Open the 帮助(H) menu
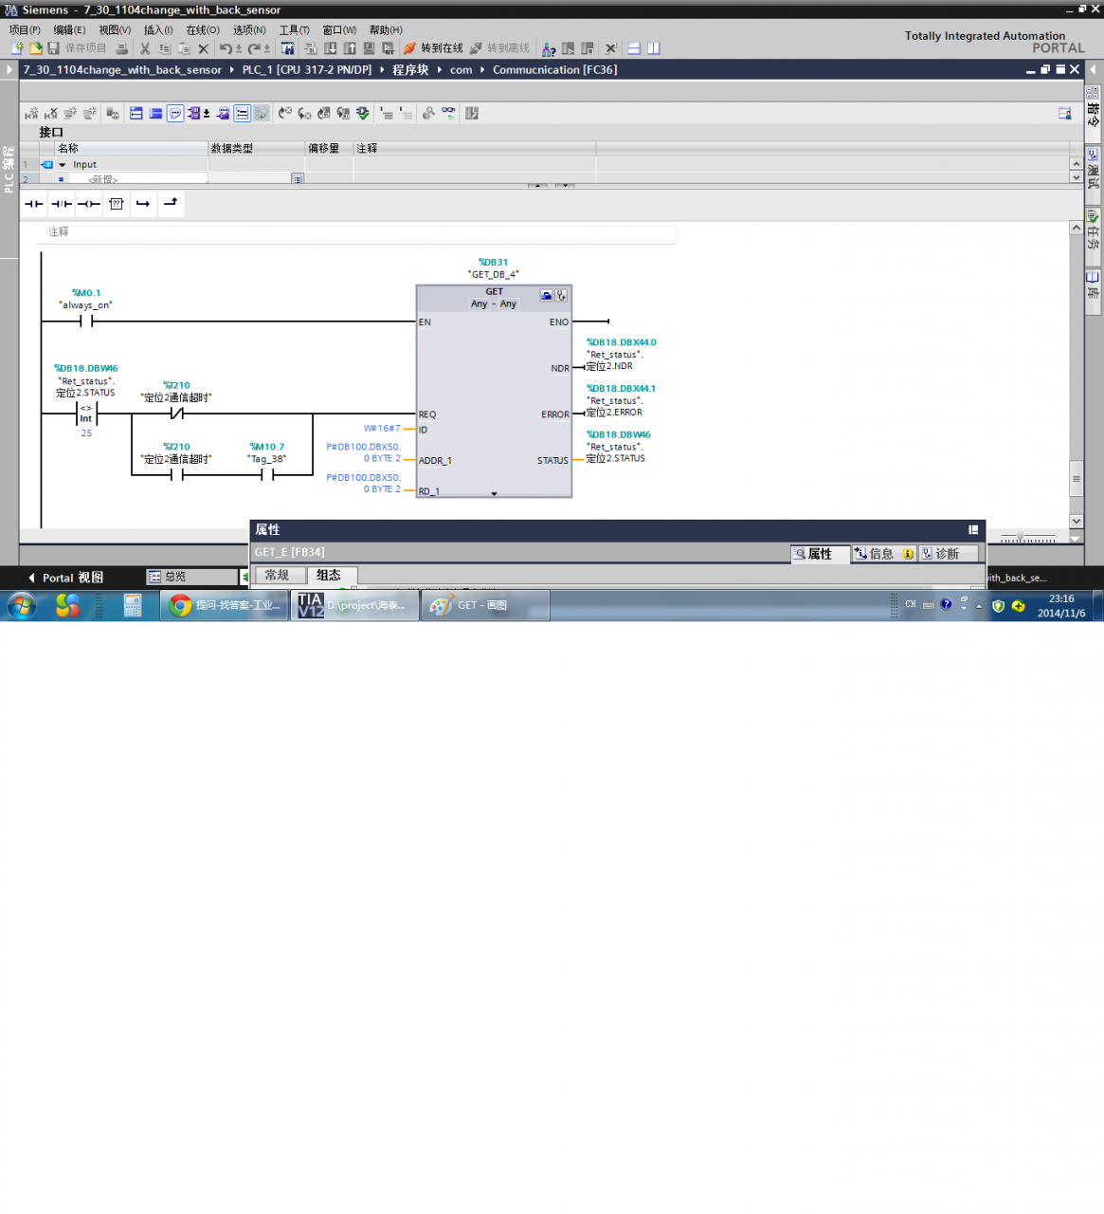Image resolution: width=1104 pixels, height=1214 pixels. (x=386, y=30)
